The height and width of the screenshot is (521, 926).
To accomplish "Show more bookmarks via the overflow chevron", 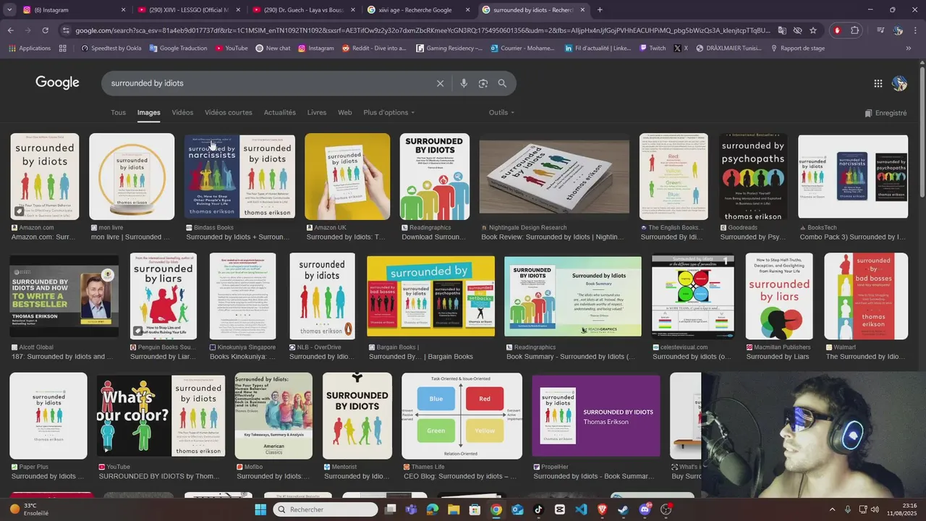I will pyautogui.click(x=909, y=48).
